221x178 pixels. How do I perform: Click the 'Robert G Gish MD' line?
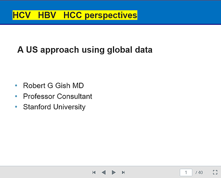[x=53, y=85]
